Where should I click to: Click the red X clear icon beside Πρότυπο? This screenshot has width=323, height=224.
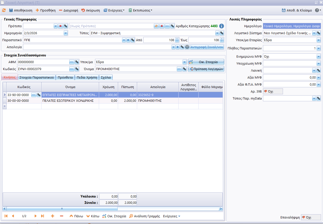point(60,26)
